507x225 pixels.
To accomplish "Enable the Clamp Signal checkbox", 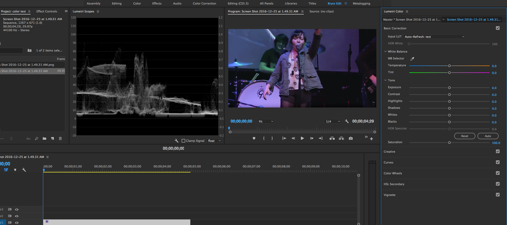I will click(x=183, y=141).
